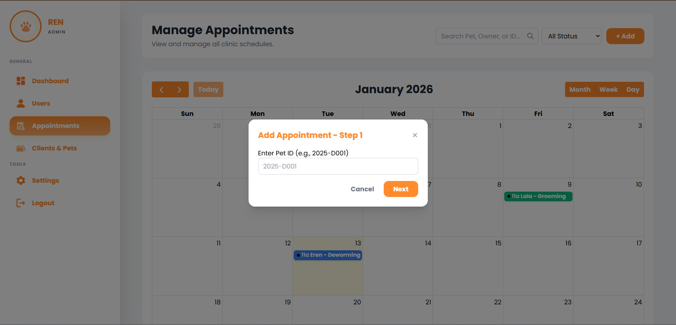This screenshot has height=325, width=676.
Task: Open the All Status dropdown
Action: click(571, 36)
